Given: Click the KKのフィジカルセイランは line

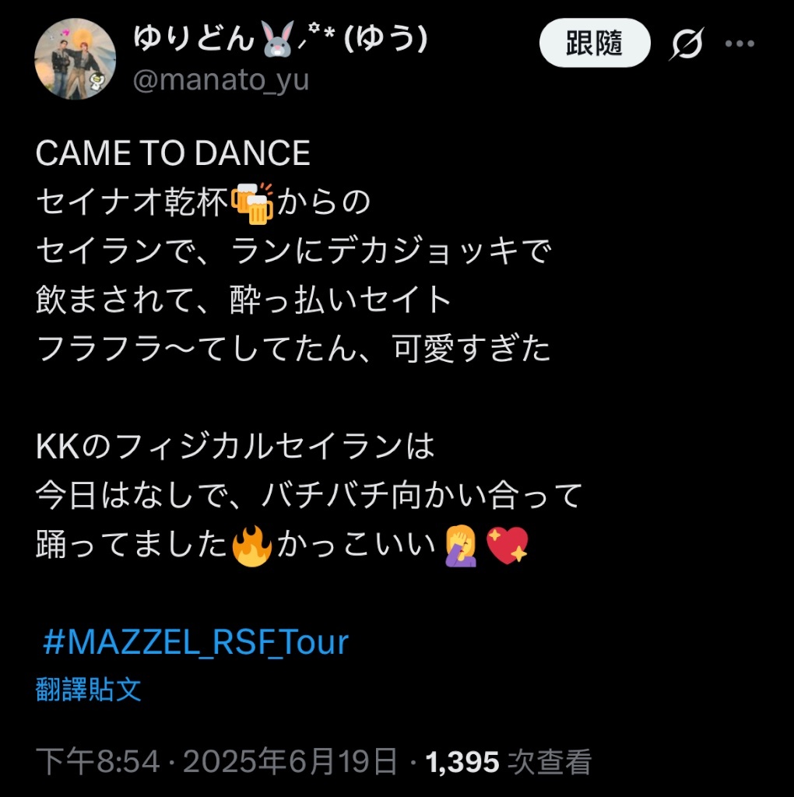Looking at the screenshot, I should [x=235, y=447].
